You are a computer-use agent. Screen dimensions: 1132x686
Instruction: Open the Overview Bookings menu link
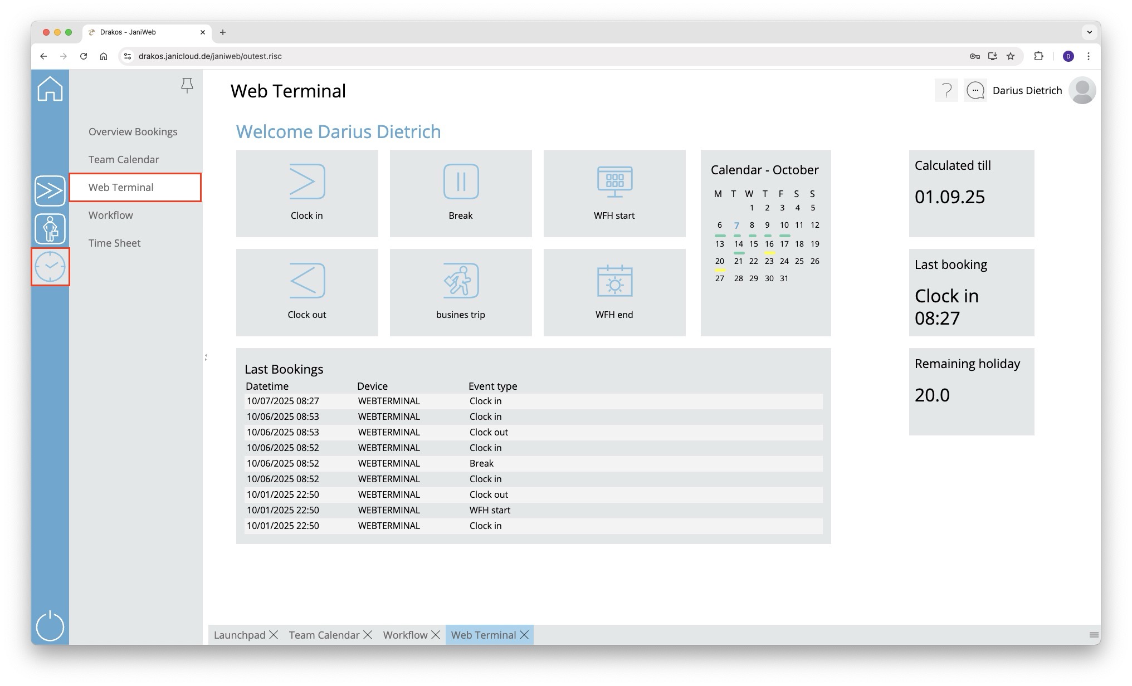(x=133, y=131)
